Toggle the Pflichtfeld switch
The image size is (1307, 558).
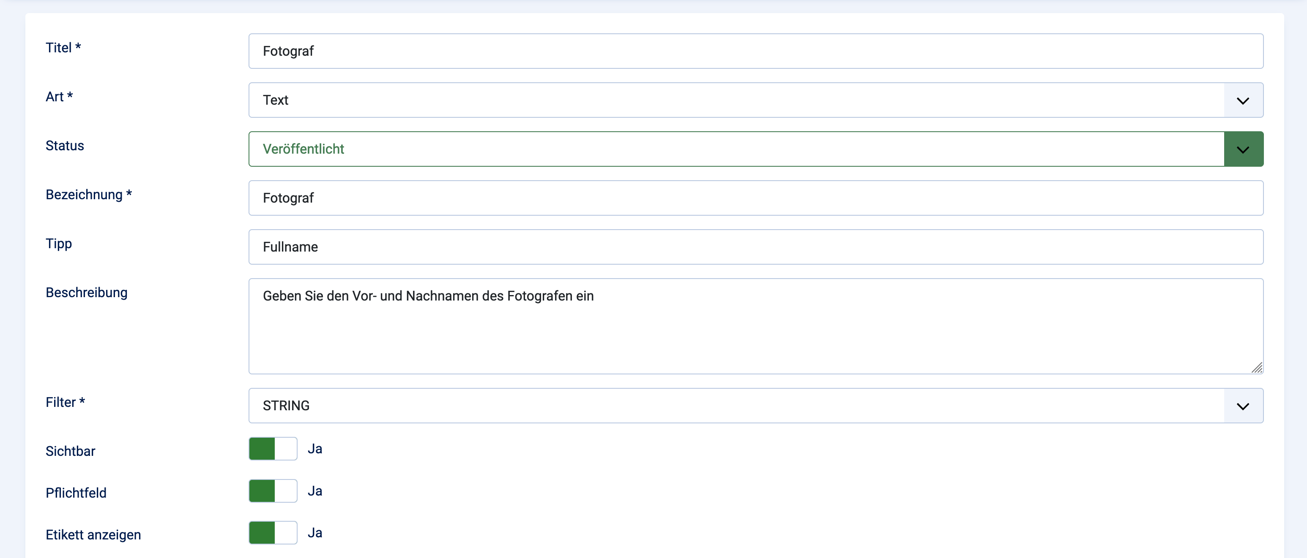pyautogui.click(x=273, y=490)
